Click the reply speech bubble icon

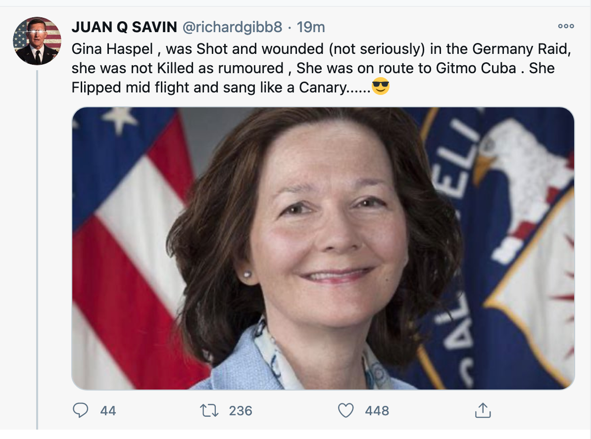80,410
